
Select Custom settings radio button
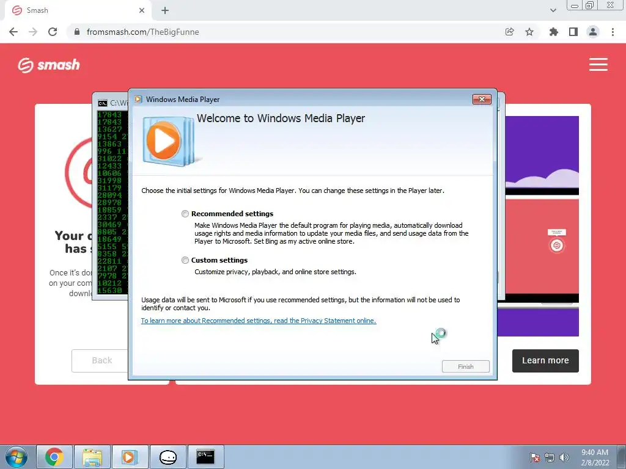(185, 260)
